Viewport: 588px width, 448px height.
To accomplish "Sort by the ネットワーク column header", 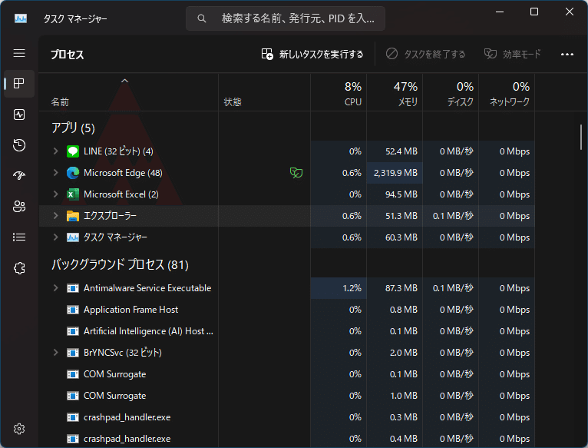I will coord(507,92).
